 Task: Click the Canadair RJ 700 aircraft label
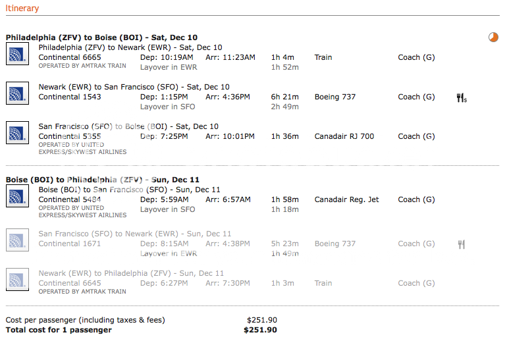tap(344, 136)
